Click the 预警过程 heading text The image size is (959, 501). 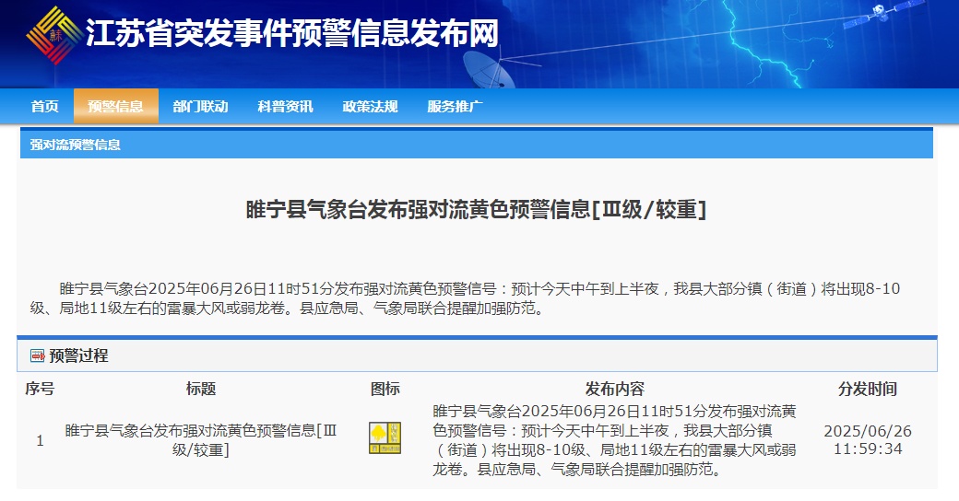[79, 355]
